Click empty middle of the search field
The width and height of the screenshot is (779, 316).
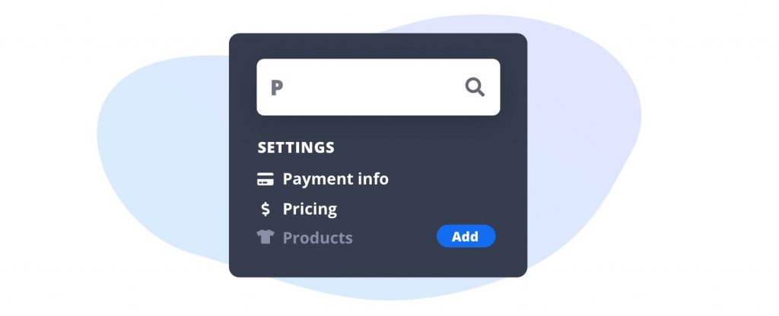(x=373, y=87)
